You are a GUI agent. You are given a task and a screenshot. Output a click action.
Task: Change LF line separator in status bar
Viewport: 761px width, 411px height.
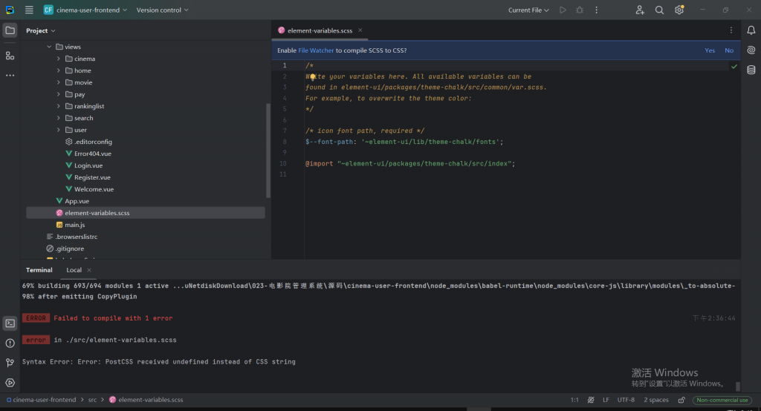[606, 400]
